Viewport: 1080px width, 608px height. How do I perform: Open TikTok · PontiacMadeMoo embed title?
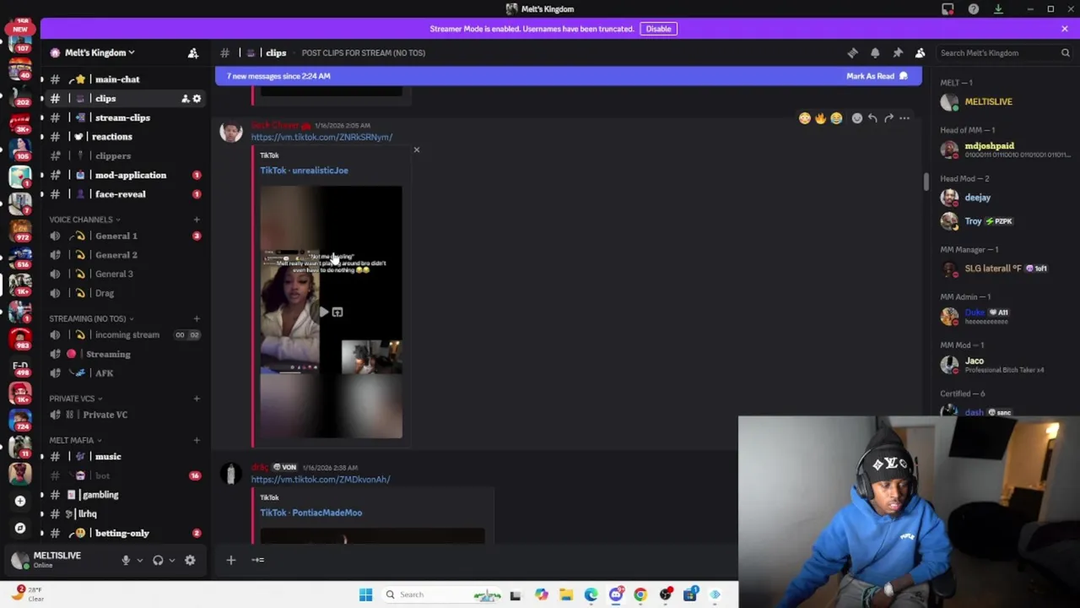coord(310,513)
